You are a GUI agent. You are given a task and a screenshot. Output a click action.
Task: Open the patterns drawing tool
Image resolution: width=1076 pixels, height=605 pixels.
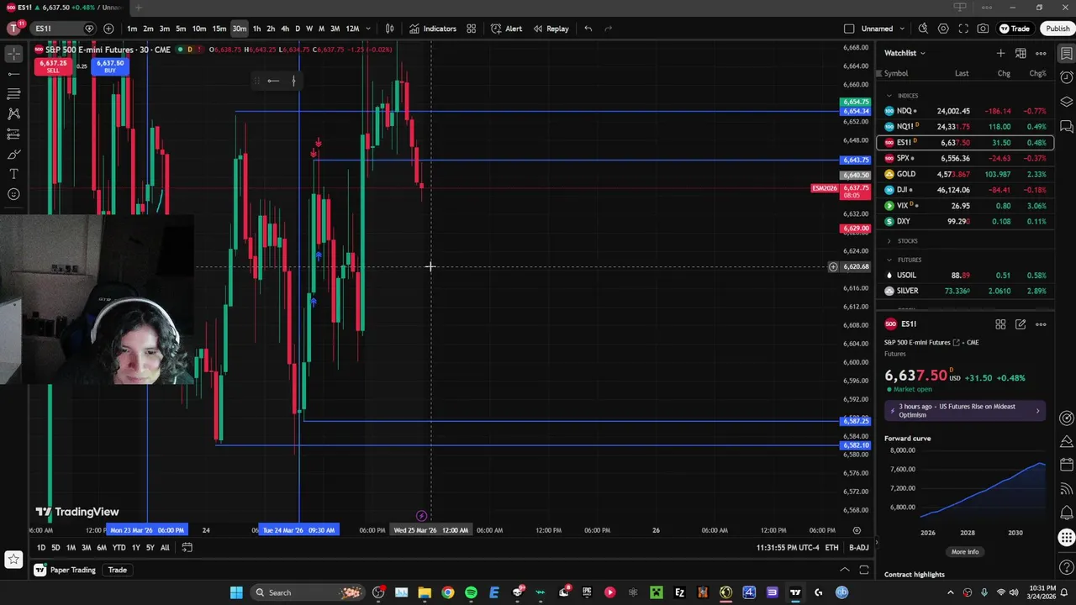click(x=13, y=113)
